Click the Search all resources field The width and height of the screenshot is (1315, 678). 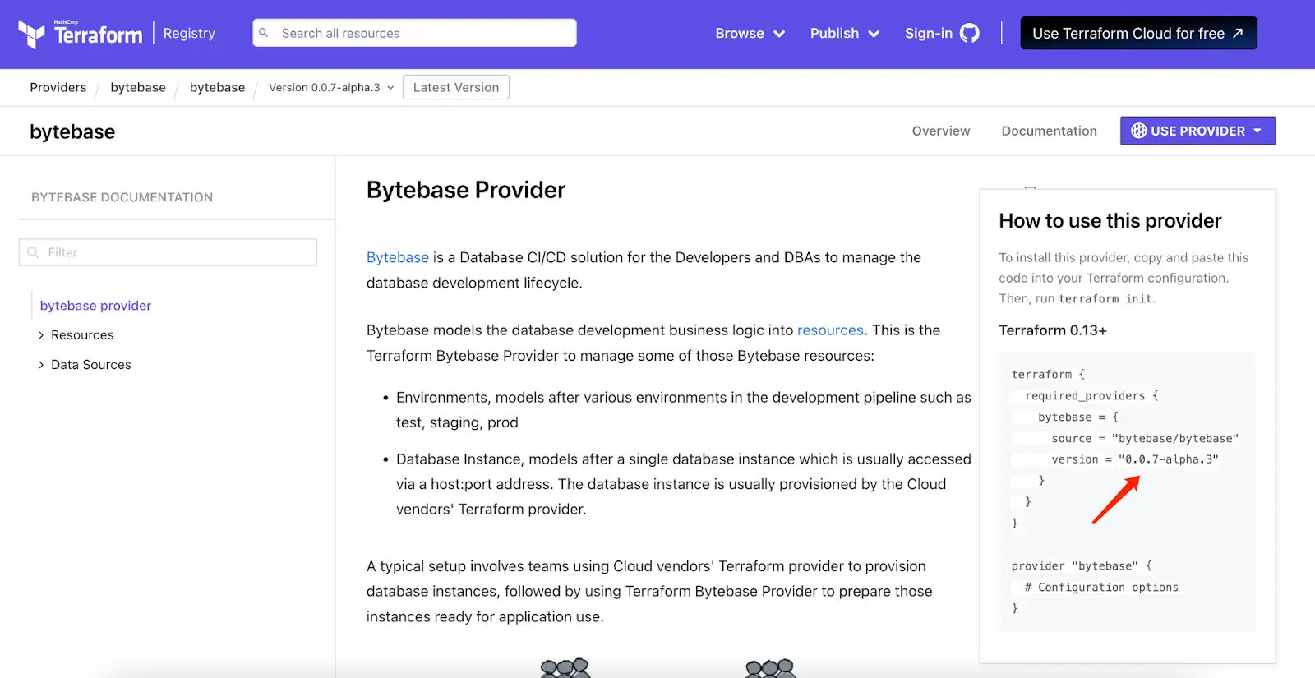tap(414, 33)
